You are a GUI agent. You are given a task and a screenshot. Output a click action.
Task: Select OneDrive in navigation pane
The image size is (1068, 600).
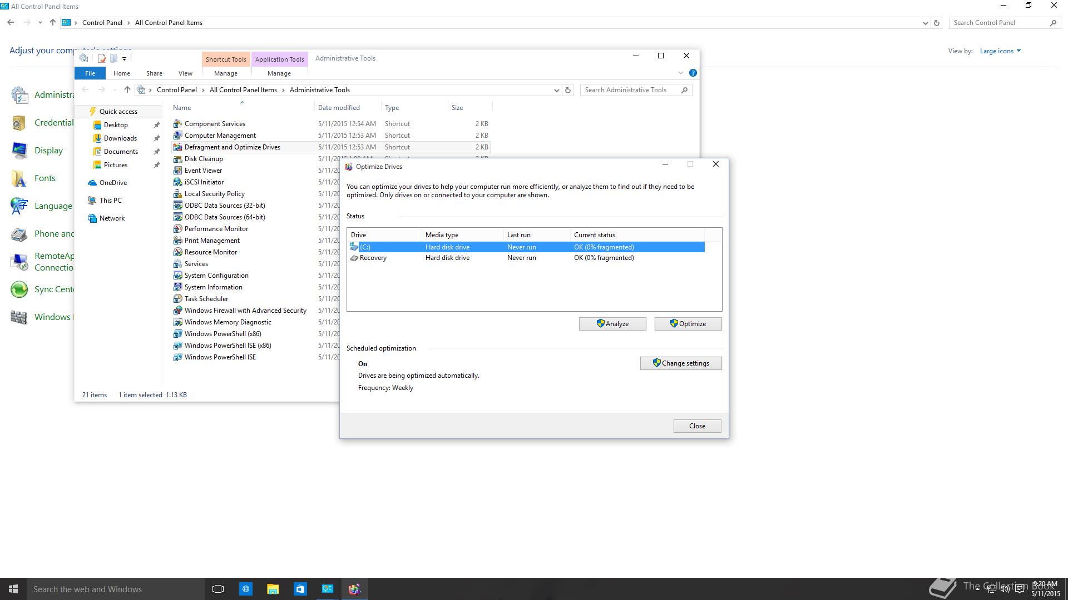[x=113, y=183]
